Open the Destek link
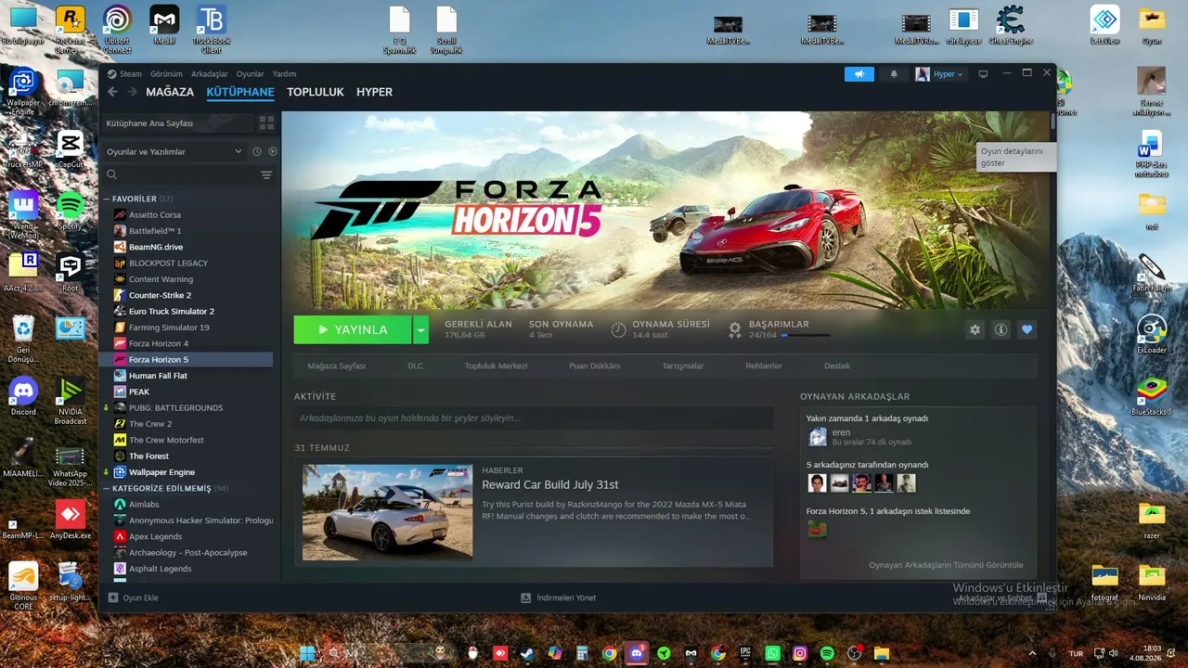This screenshot has width=1188, height=668. [x=836, y=366]
